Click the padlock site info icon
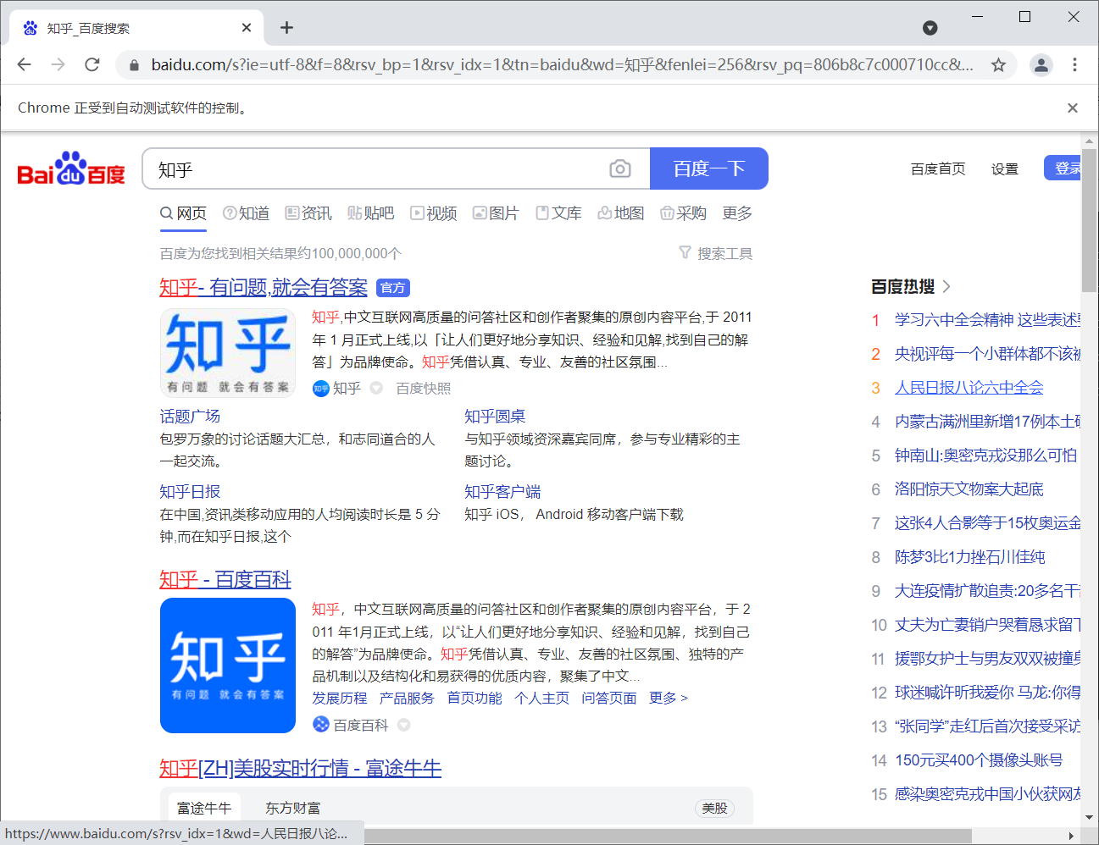The image size is (1099, 845). pos(133,65)
